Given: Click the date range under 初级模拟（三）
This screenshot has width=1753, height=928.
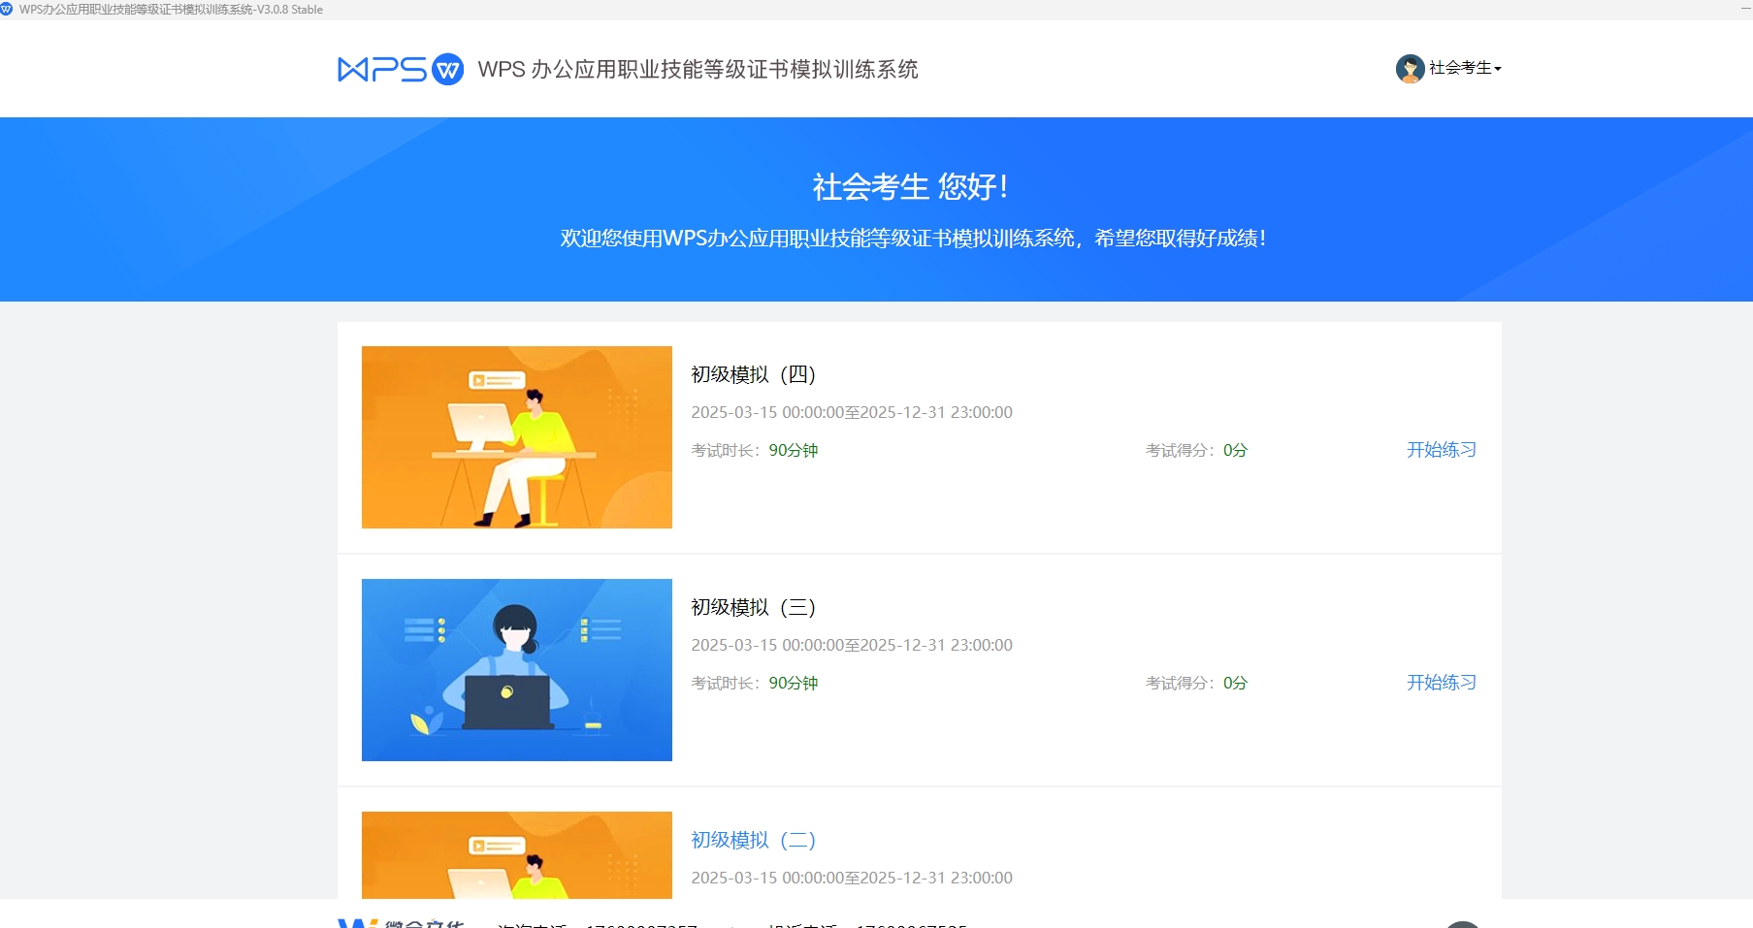Looking at the screenshot, I should (x=852, y=645).
